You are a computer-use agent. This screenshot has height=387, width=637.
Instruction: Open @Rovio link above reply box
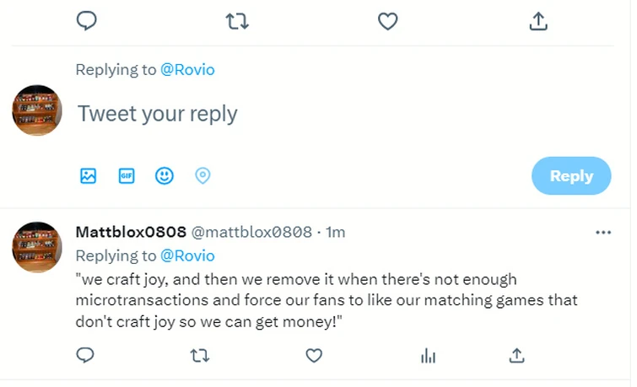coord(187,70)
